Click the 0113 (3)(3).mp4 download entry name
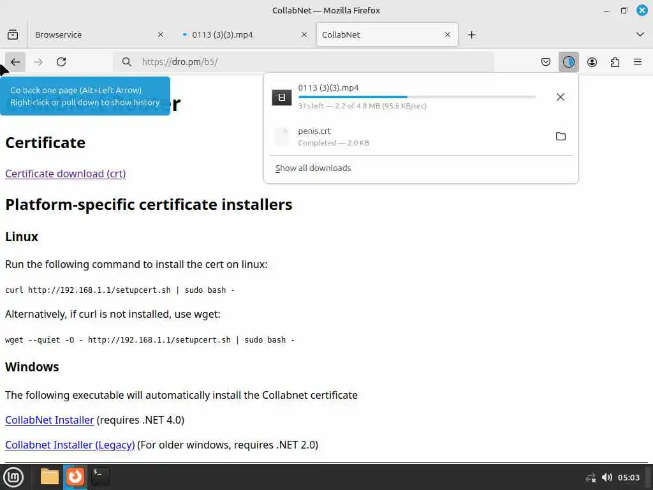This screenshot has width=653, height=490. tap(328, 88)
